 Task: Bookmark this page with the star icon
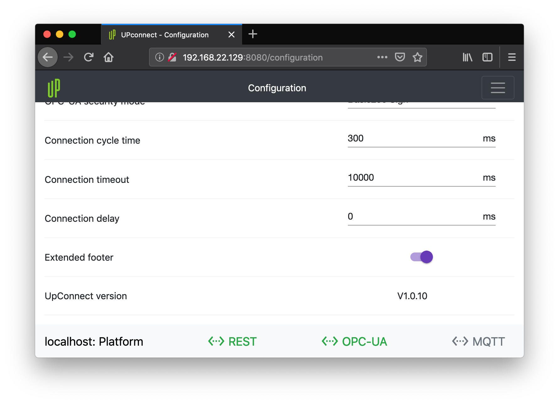(417, 57)
